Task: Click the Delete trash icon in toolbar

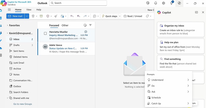Action: tap(33, 16)
